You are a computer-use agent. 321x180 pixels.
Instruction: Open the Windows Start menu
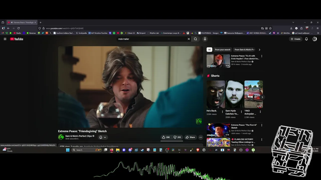coord(68,150)
